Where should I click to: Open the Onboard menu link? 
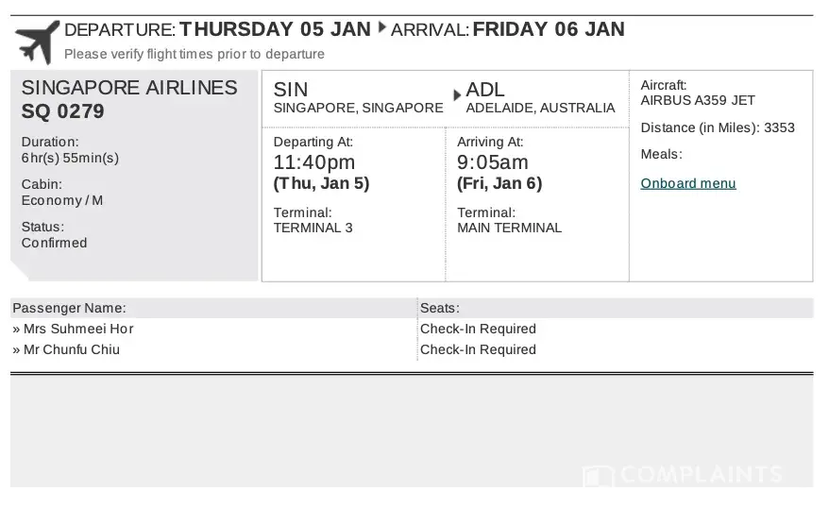[687, 183]
